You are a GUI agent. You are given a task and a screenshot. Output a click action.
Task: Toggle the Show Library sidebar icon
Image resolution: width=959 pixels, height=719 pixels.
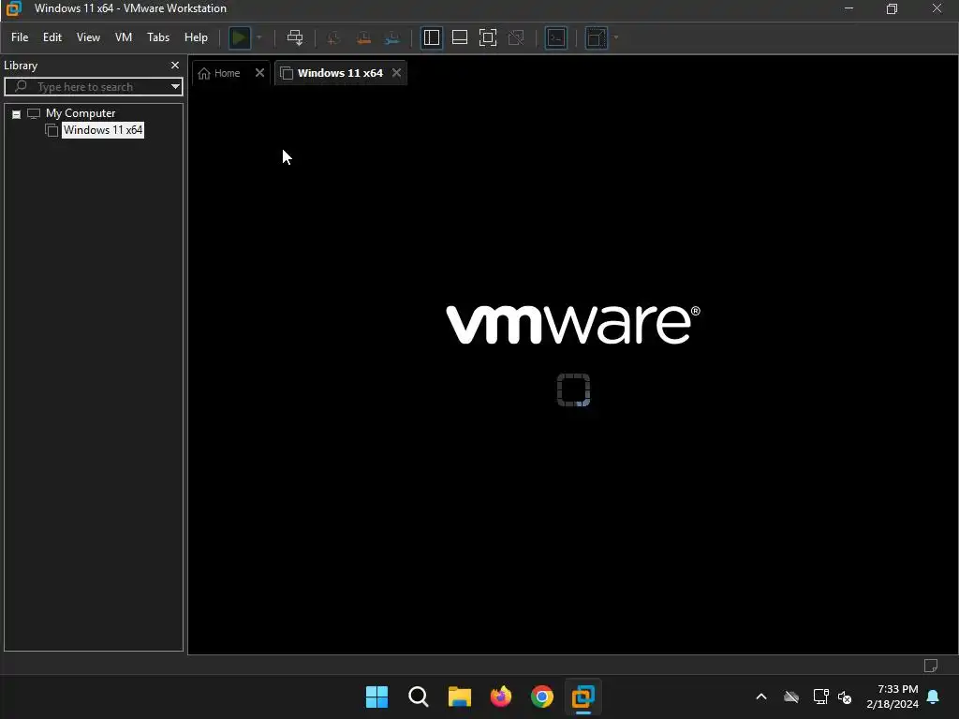coord(432,37)
